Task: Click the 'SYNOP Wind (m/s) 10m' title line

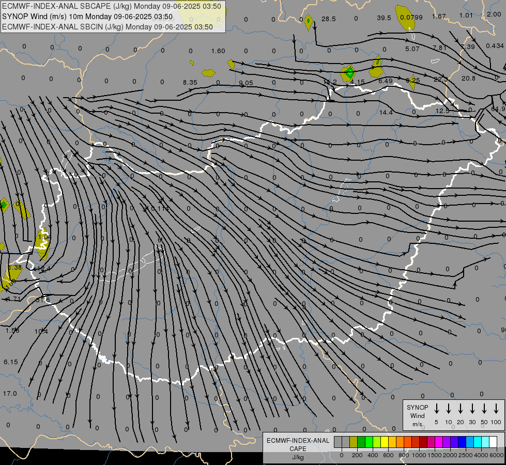Action: (87, 17)
